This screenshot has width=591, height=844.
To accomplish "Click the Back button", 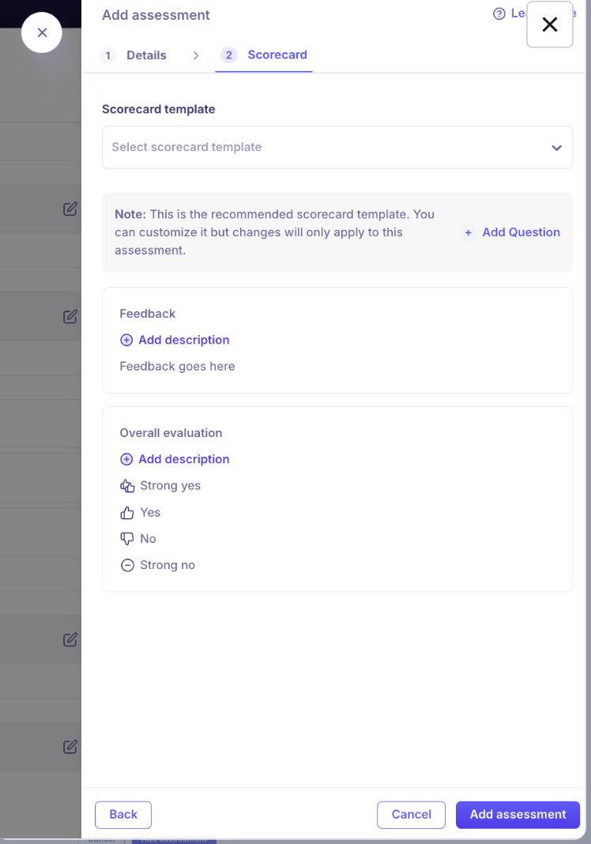I will [123, 815].
